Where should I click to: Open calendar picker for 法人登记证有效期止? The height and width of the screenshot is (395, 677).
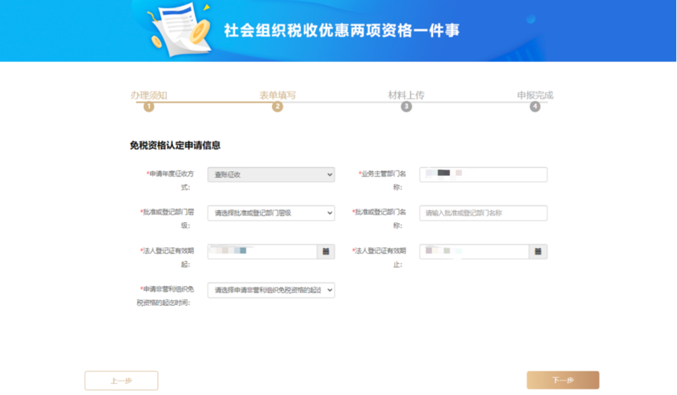click(x=538, y=252)
